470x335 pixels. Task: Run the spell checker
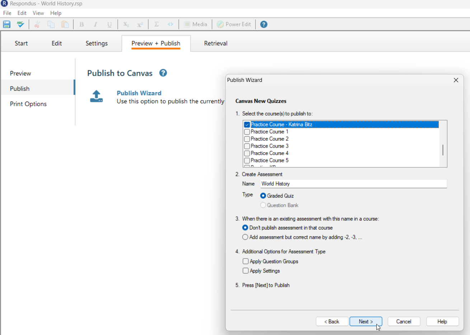tap(20, 24)
